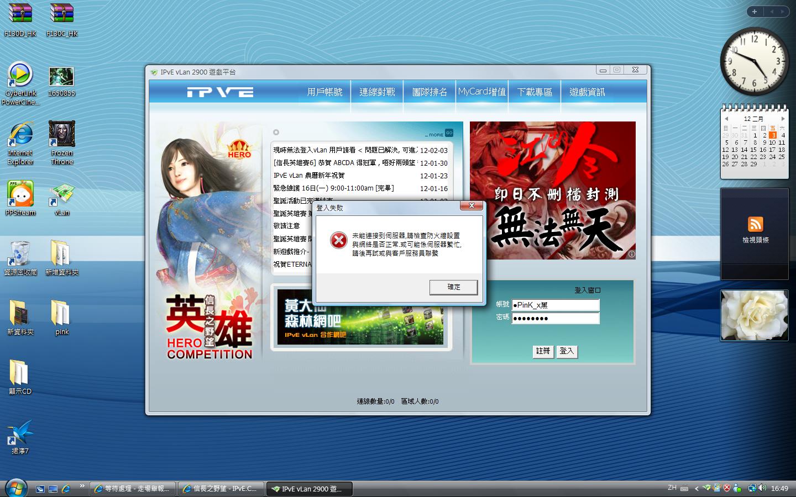Open the 團隊排名 tab
The height and width of the screenshot is (497, 796).
pyautogui.click(x=430, y=92)
